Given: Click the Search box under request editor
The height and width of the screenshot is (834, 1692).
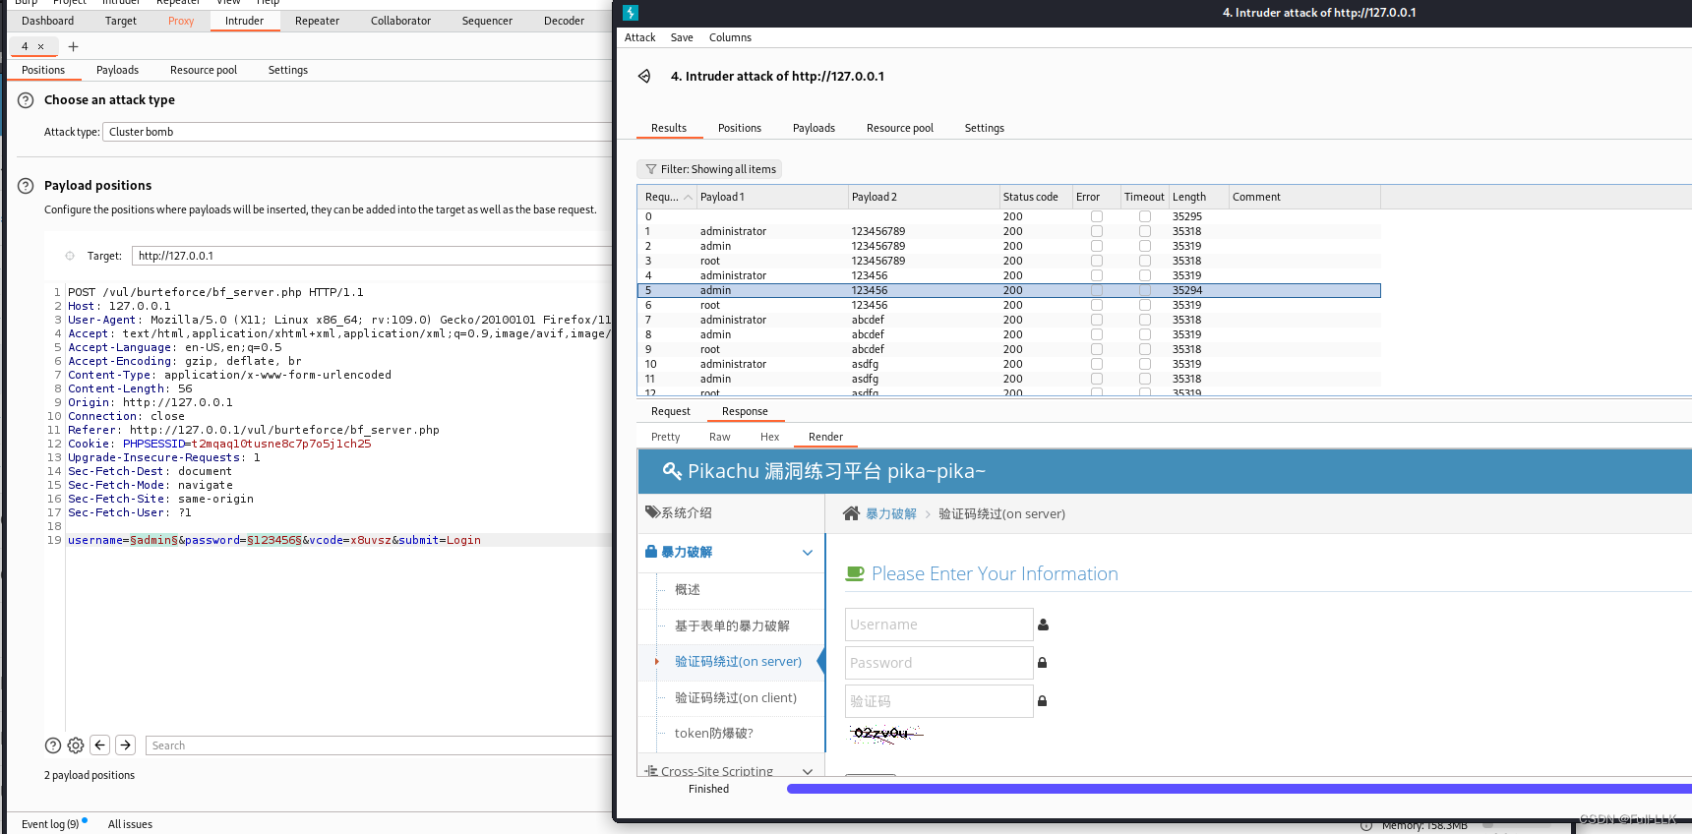Looking at the screenshot, I should click(379, 745).
